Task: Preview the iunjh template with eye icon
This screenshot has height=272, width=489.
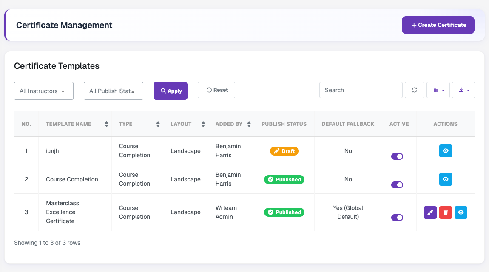Action: 445,151
